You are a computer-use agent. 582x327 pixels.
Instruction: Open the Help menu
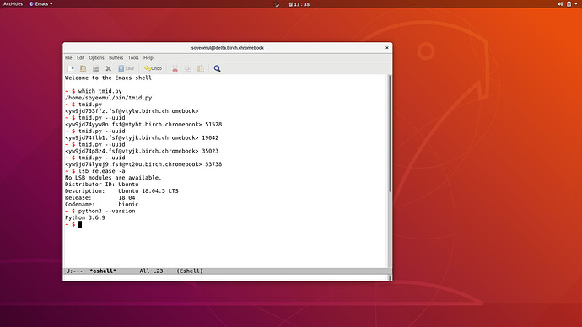[x=148, y=58]
